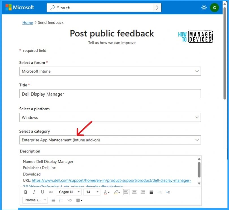Image resolution: width=229 pixels, height=210 pixels.
Task: Toggle bold formatting
Action: [x=25, y=192]
